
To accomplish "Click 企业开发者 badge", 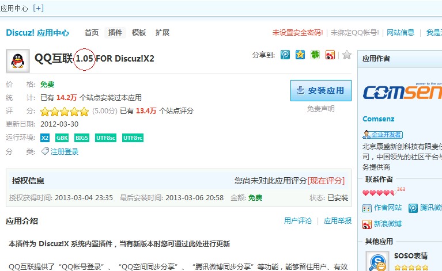I will pyautogui.click(x=383, y=135).
